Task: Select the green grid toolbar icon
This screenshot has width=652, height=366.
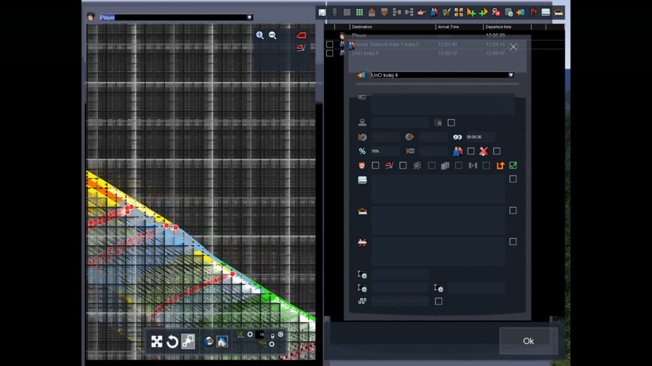Action: coord(359,13)
